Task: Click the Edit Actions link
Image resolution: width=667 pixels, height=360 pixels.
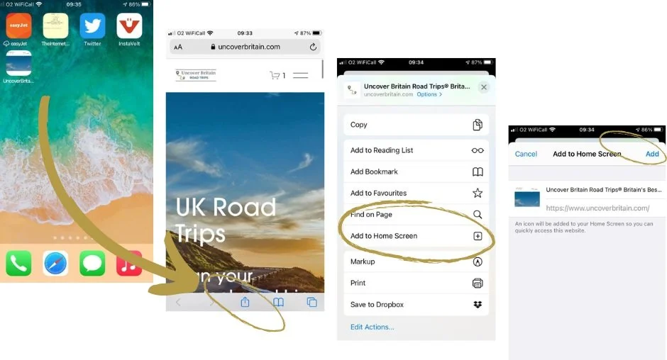Action: coord(373,327)
